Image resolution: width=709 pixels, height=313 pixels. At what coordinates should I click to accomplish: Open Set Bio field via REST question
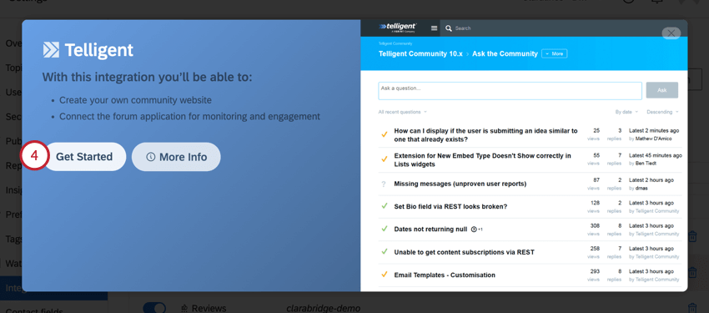coord(450,207)
